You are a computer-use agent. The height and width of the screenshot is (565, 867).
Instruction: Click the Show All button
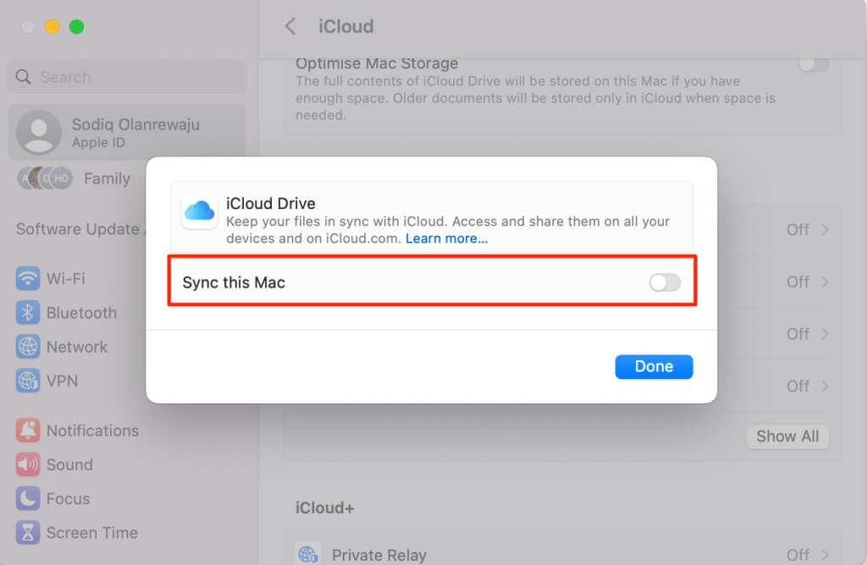coord(787,436)
